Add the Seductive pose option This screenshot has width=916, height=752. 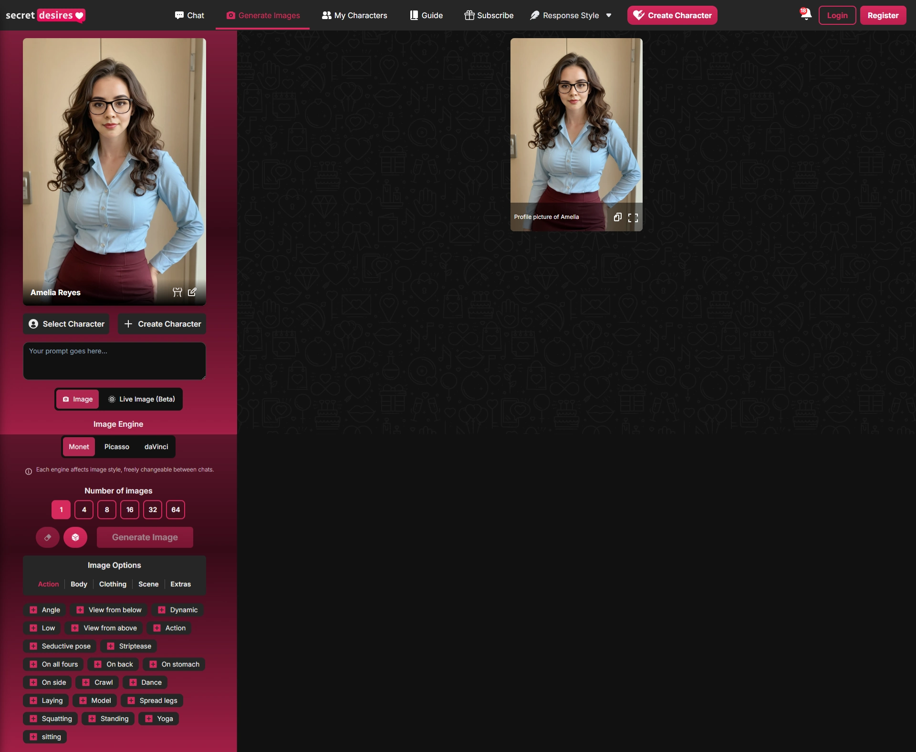pyautogui.click(x=59, y=646)
